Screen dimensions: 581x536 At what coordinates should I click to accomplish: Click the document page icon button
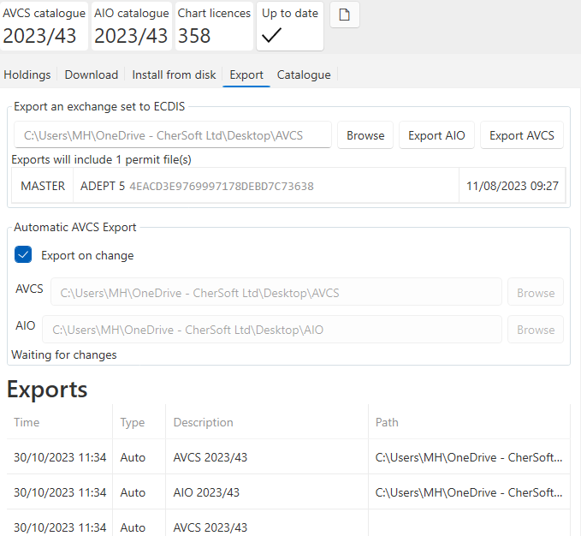[x=344, y=15]
